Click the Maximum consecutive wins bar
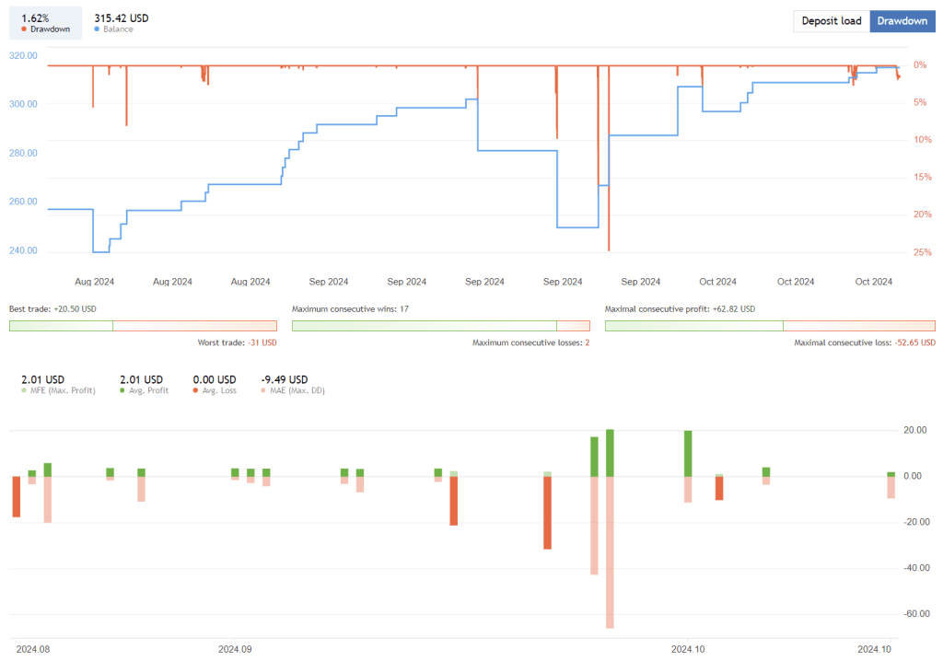This screenshot has height=661, width=943. [424, 325]
